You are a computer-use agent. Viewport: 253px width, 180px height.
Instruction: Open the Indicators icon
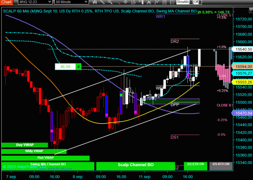[x=157, y=2]
